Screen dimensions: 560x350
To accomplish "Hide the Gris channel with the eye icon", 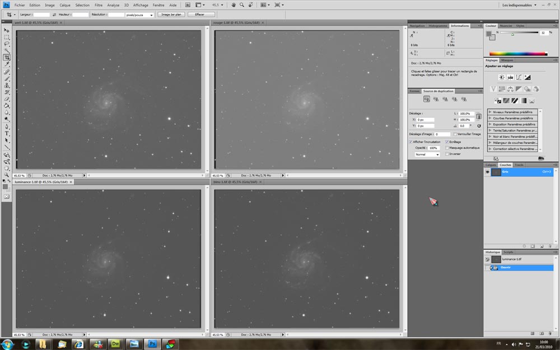I will 488,172.
